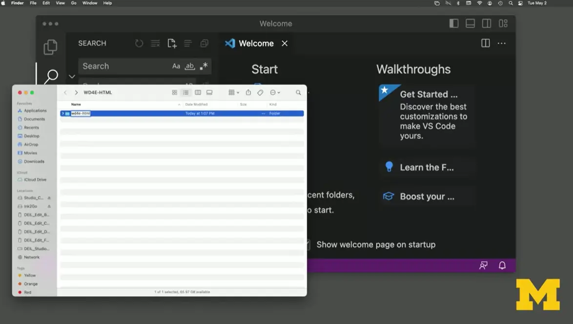Screen dimensions: 573x324
Task: Share the selected folder from Finder toolbar
Action: (247, 92)
